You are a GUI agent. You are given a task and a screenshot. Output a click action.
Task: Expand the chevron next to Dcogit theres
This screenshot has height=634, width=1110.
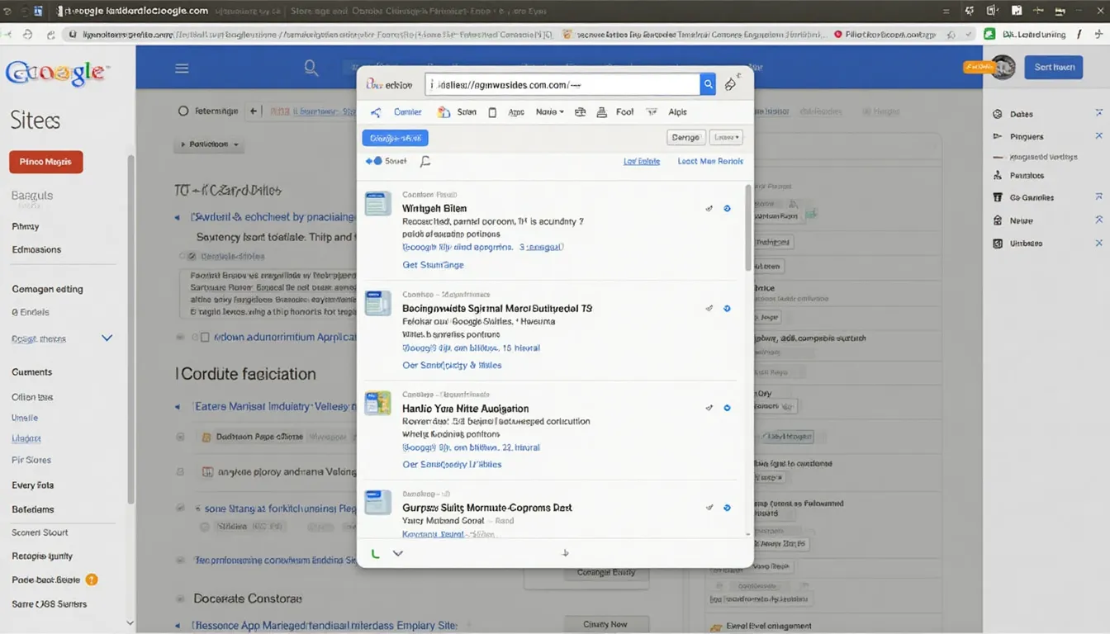pyautogui.click(x=107, y=338)
